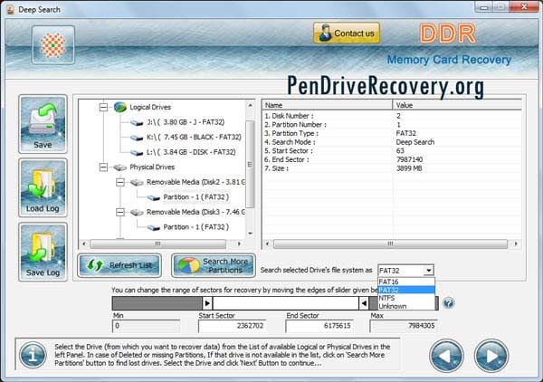Click the start sector slider handle
The width and height of the screenshot is (543, 382).
pyautogui.click(x=207, y=303)
